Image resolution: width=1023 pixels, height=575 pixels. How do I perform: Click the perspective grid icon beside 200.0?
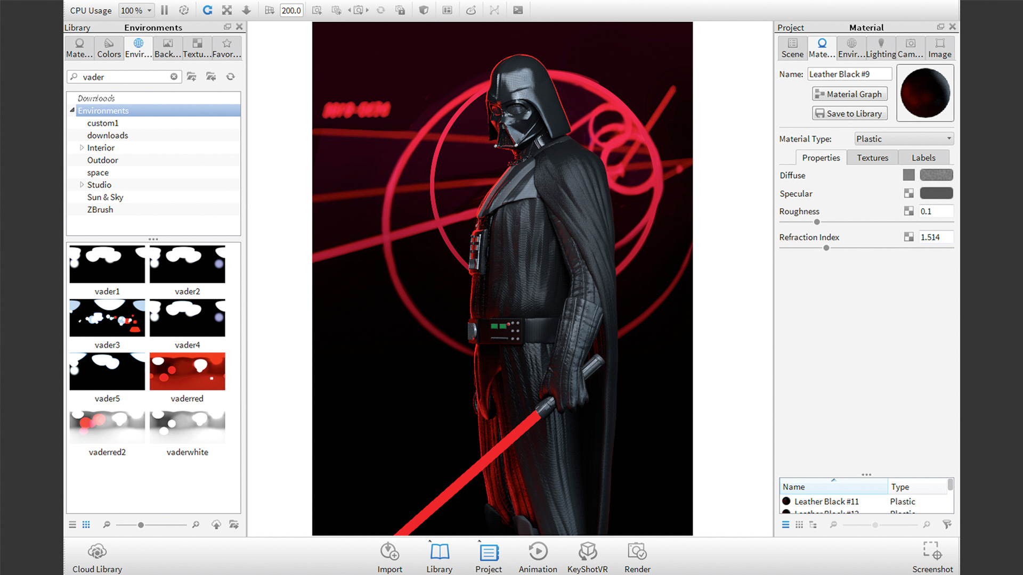pos(270,10)
